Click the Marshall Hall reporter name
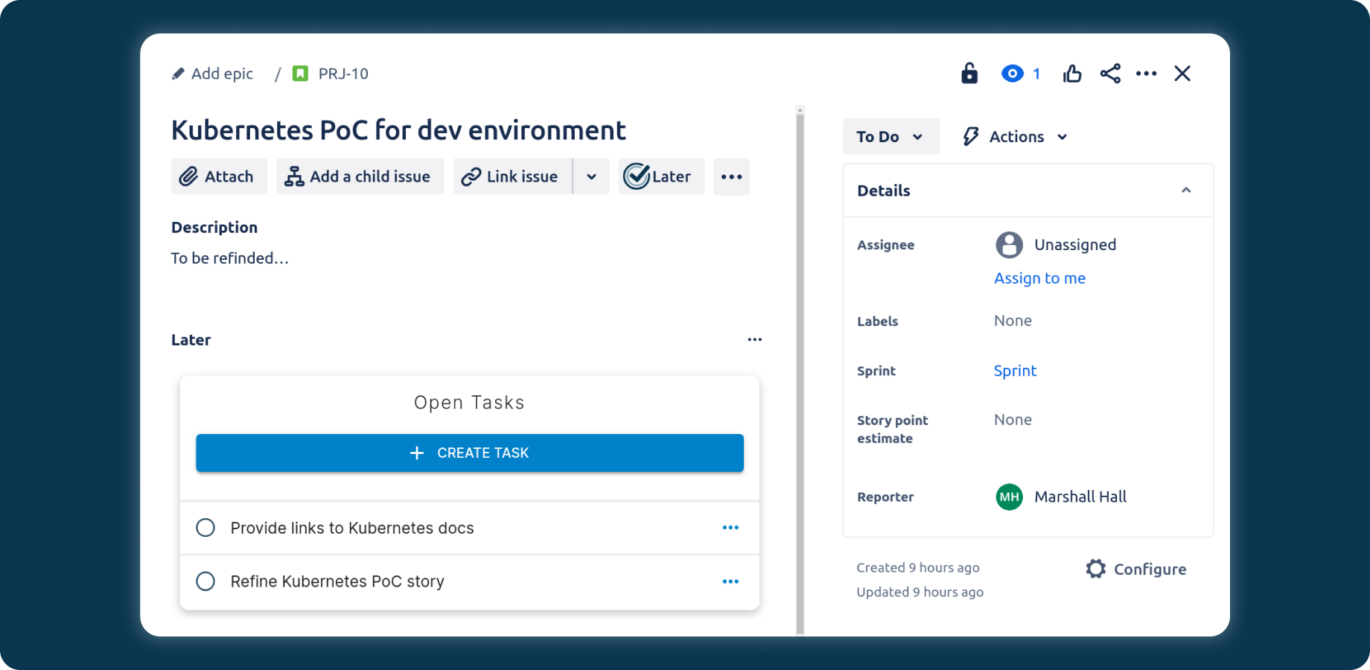Image resolution: width=1370 pixels, height=670 pixels. (x=1080, y=497)
